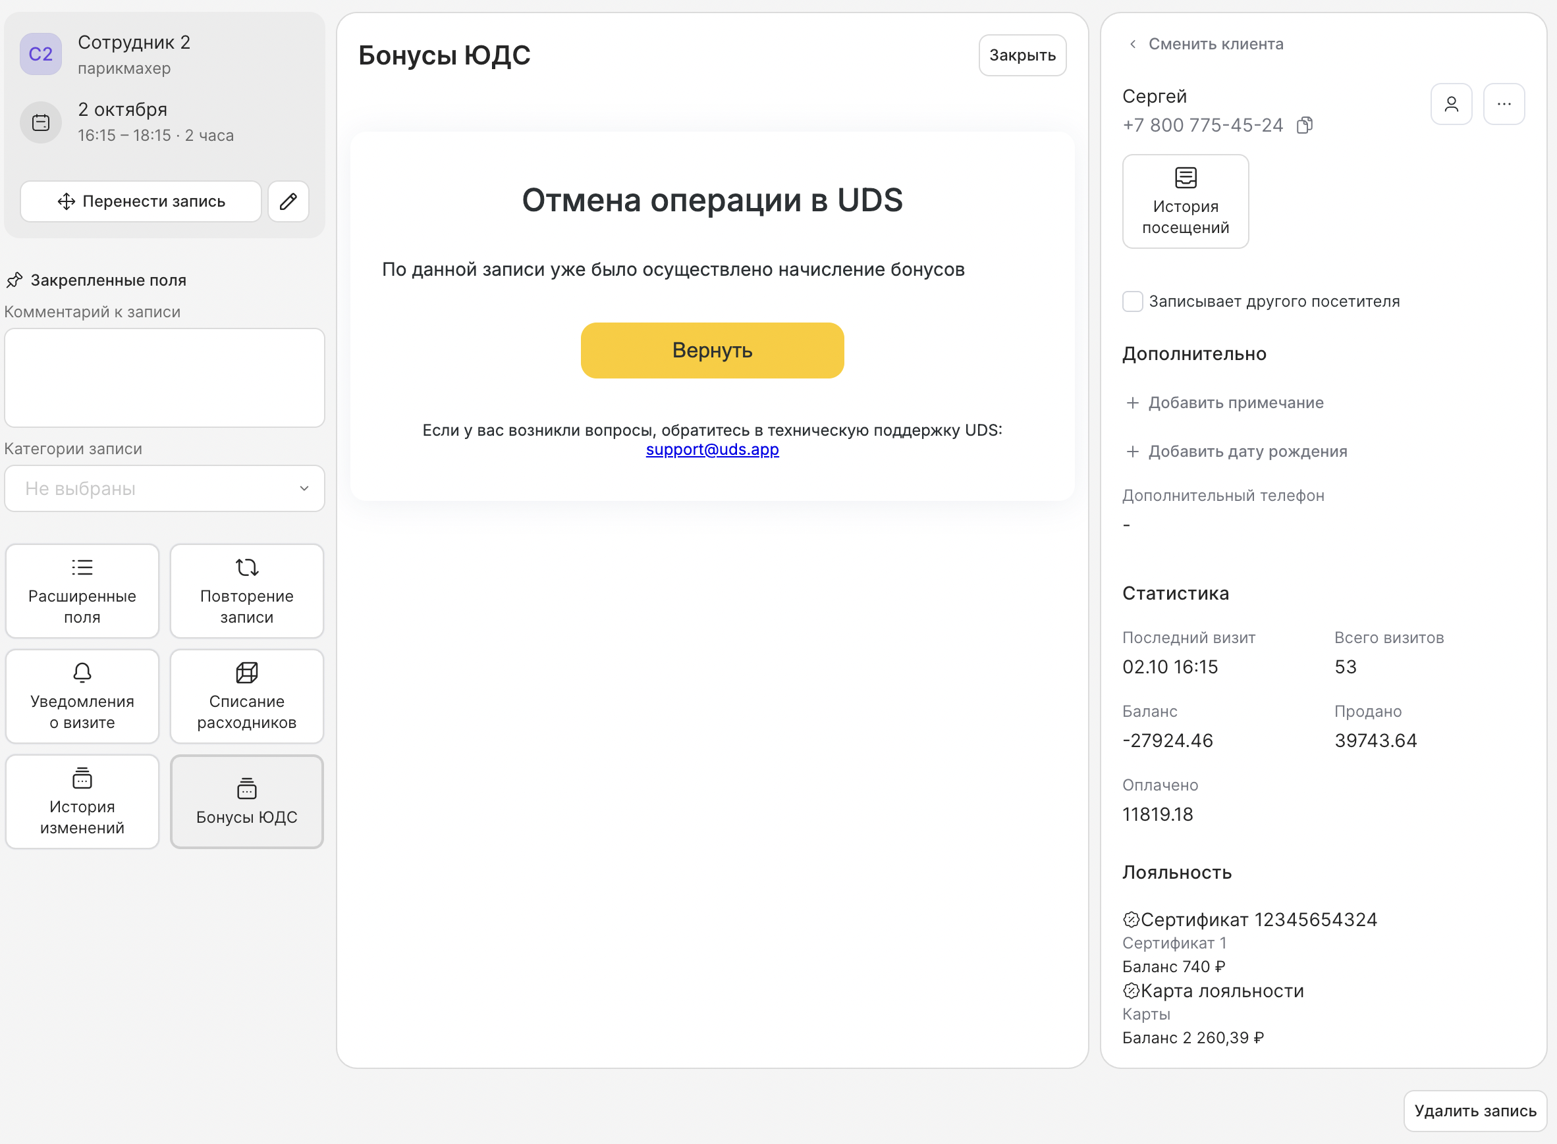Toggle Записывает другого посетителя checkbox

pos(1132,301)
